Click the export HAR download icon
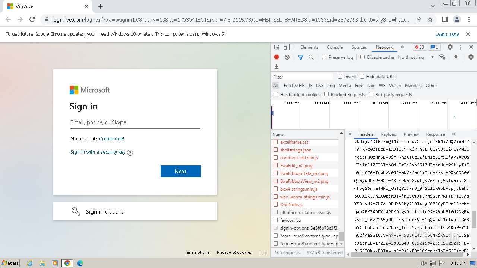 coord(277,67)
